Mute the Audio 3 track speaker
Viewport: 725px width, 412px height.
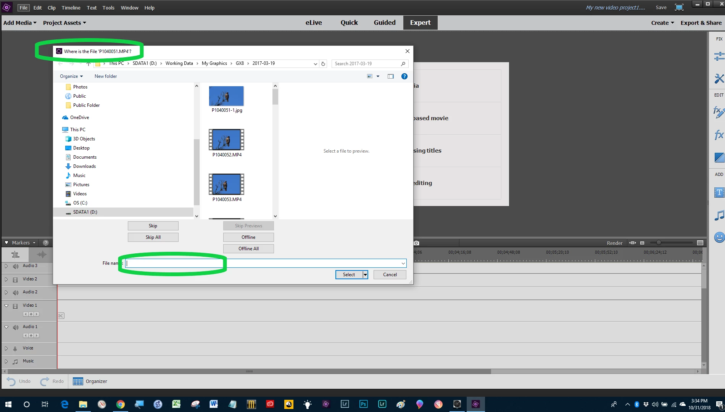click(16, 266)
